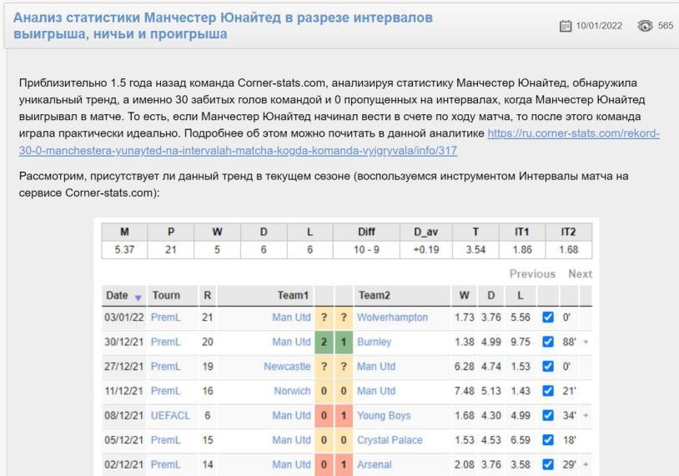Screen dimensions: 679x476
Task: Click the odds value 9.75 in Burnley row
Action: click(520, 342)
